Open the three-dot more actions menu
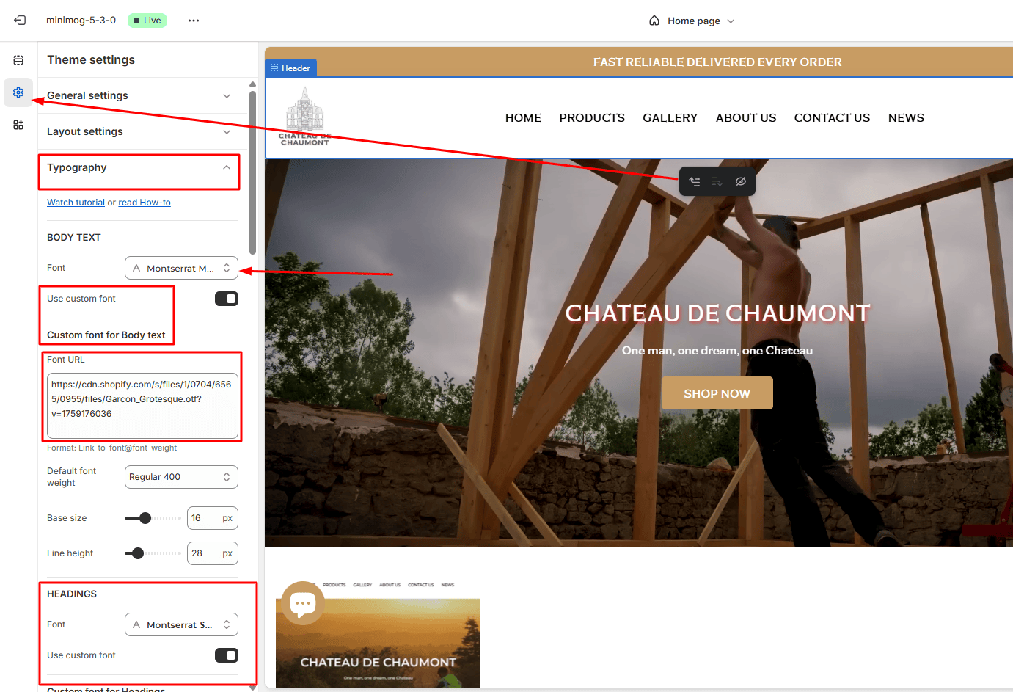1013x692 pixels. 194,21
